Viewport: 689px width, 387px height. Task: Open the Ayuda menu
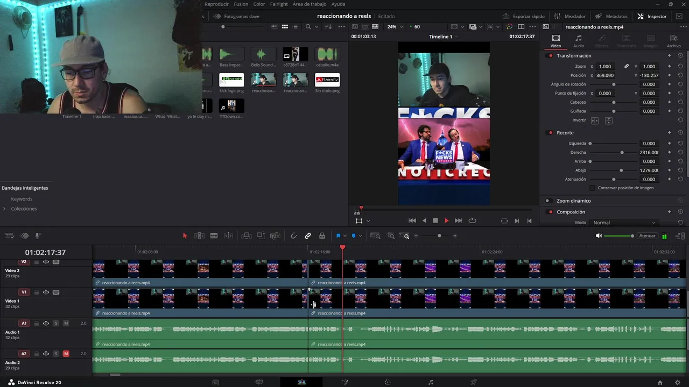pyautogui.click(x=338, y=4)
